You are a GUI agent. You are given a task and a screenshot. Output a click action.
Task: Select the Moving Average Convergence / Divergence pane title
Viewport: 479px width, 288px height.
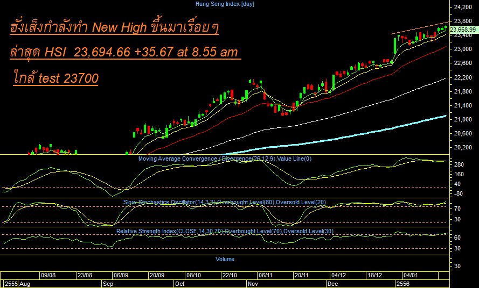pyautogui.click(x=225, y=159)
